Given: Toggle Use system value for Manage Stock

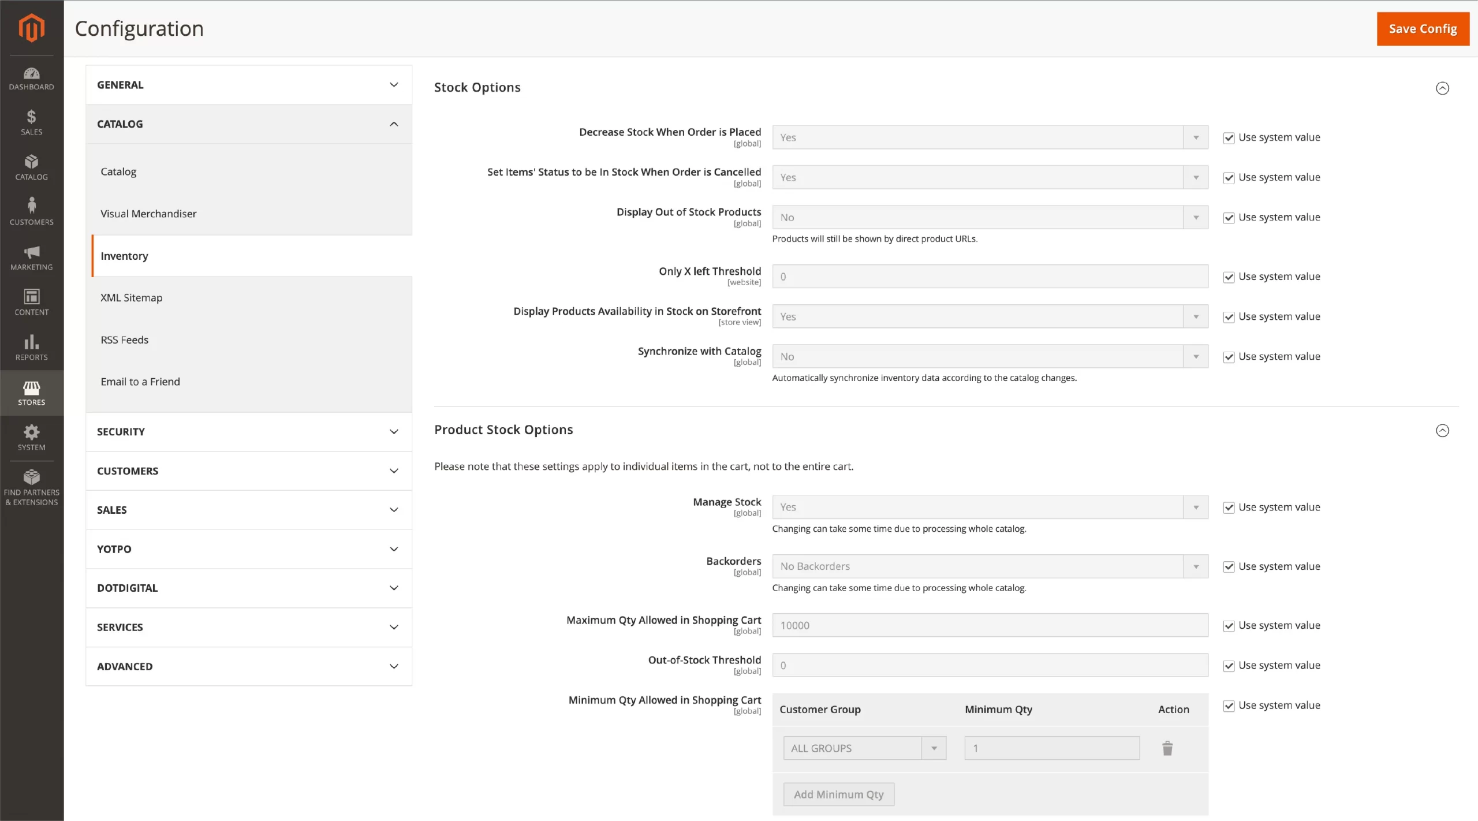Looking at the screenshot, I should point(1228,506).
